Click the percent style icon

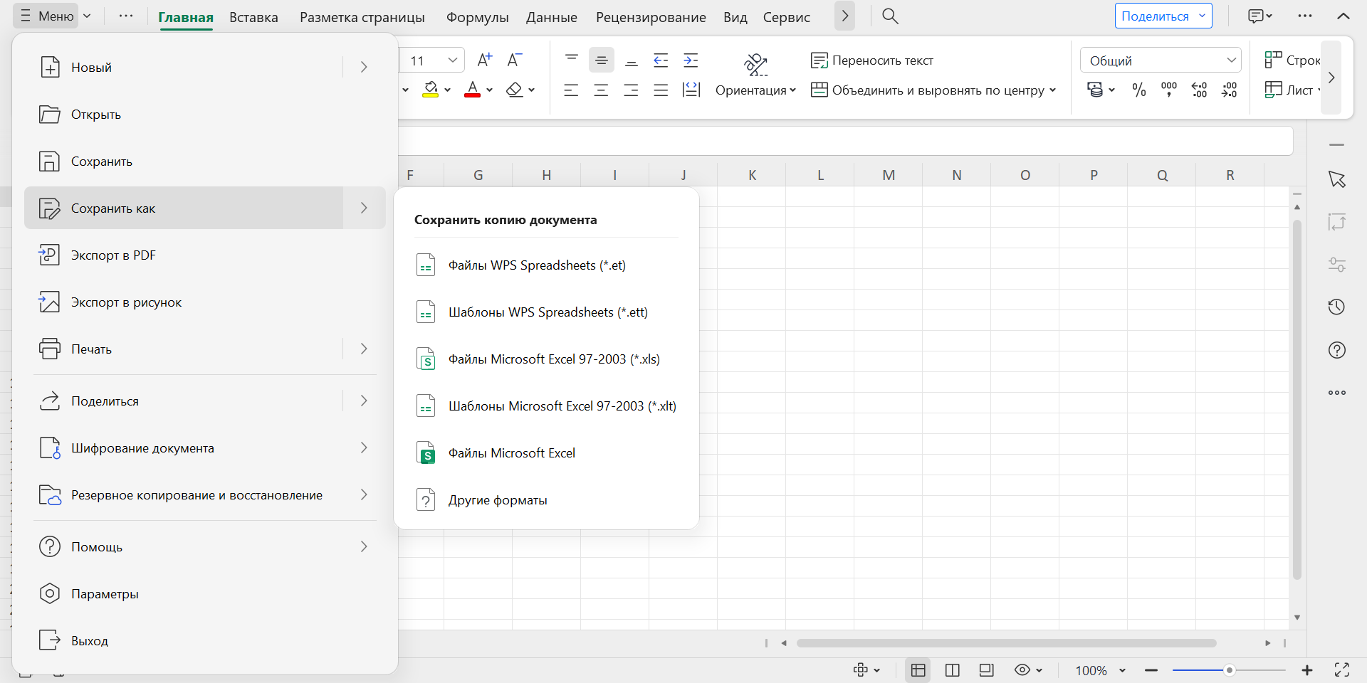[x=1139, y=90]
